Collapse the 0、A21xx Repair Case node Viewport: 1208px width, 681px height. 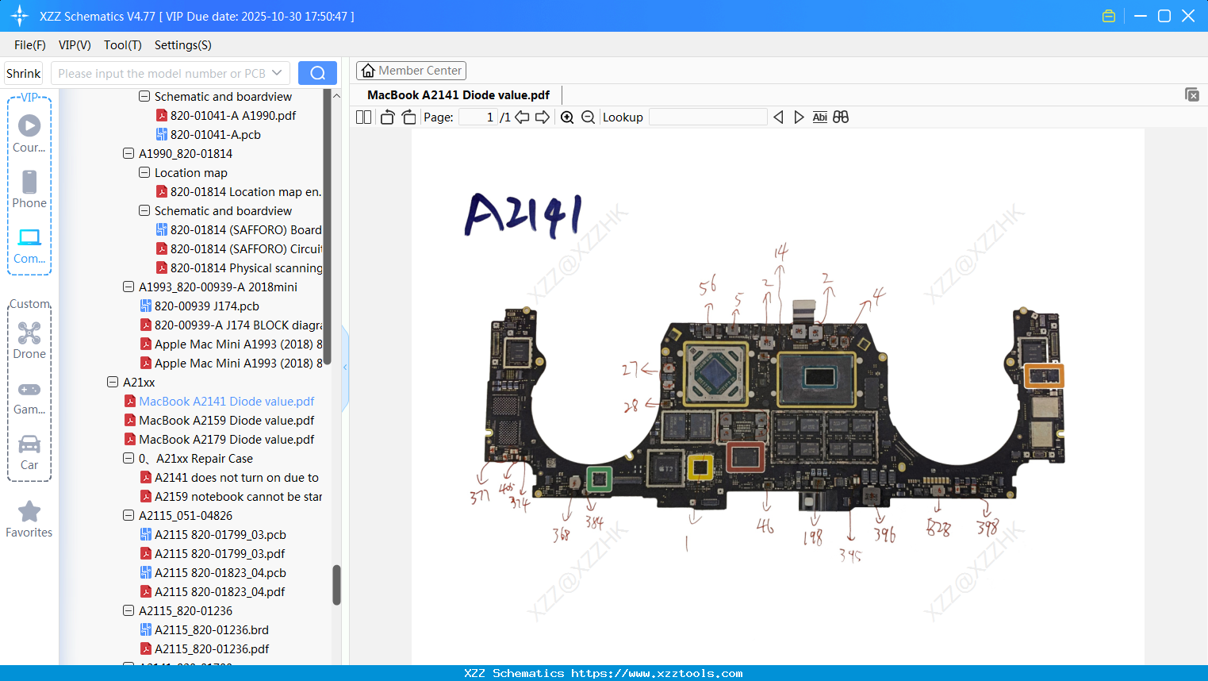pos(128,459)
